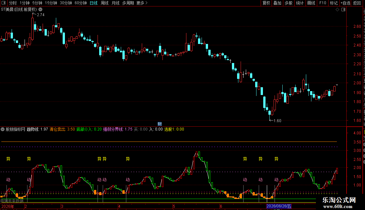Expand the 更多 > periods menu

[142, 3]
